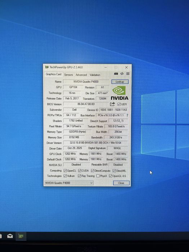Viewport: 189px width, 252px height.
Task: Switch to the Sensors tab
Action: [68, 75]
